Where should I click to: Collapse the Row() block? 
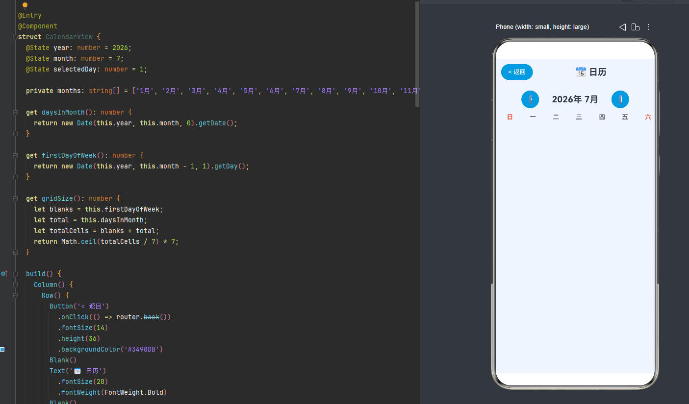point(15,295)
